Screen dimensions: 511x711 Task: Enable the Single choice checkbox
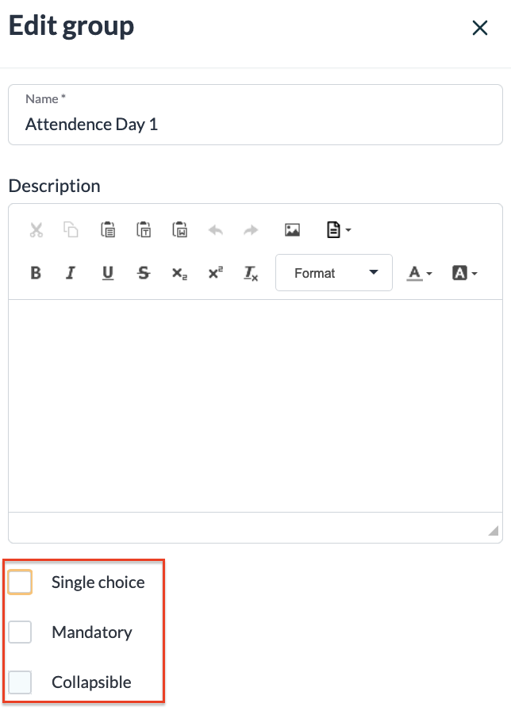click(20, 582)
